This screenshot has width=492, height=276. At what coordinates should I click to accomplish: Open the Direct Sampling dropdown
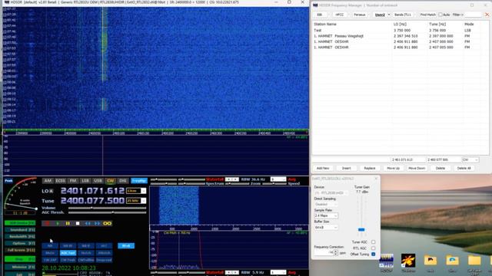coord(326,205)
